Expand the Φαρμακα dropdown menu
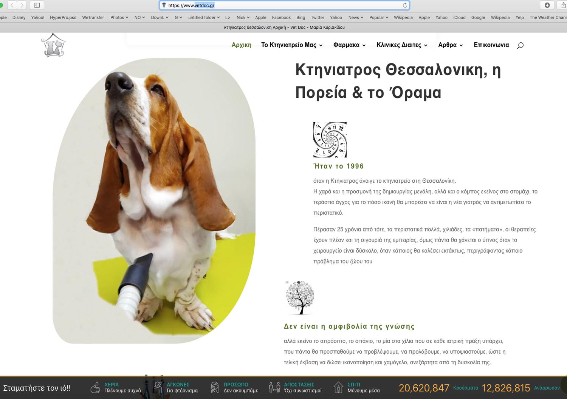567x399 pixels. pyautogui.click(x=349, y=45)
